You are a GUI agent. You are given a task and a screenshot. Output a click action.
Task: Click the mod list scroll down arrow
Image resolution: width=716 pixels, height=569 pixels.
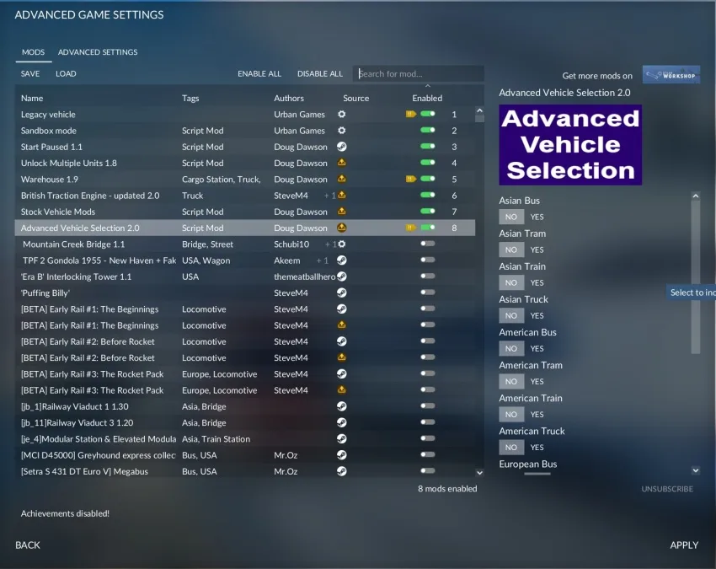coord(479,473)
